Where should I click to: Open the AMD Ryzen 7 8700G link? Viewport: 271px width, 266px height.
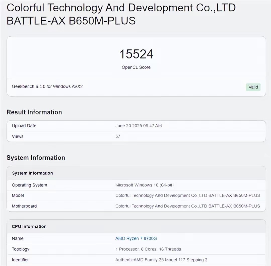tap(136, 238)
